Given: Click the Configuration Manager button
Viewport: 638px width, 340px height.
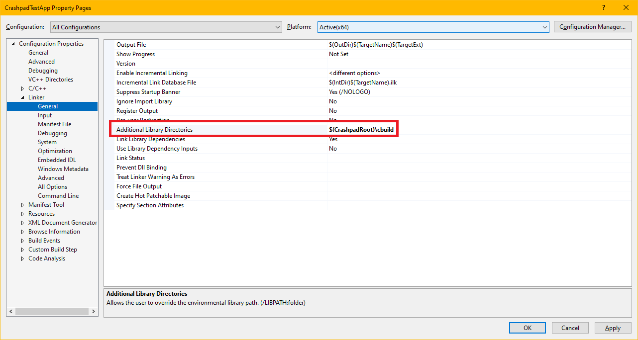Looking at the screenshot, I should click(x=592, y=27).
